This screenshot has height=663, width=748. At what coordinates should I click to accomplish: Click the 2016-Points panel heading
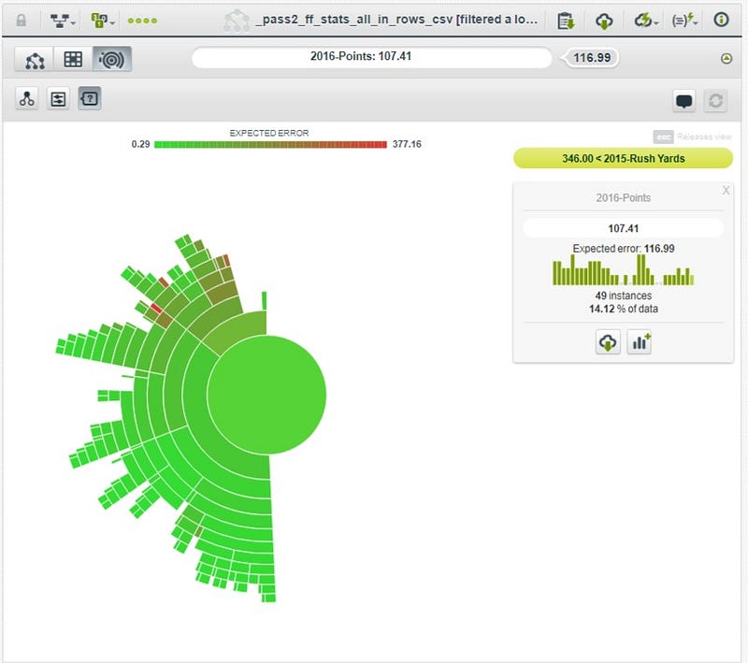(x=623, y=198)
